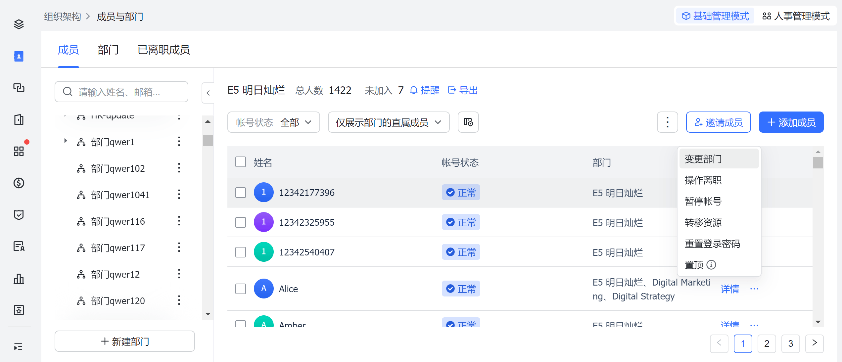Viewport: 842px width, 362px height.
Task: Open the star badge sidebar icon
Action: point(19,310)
